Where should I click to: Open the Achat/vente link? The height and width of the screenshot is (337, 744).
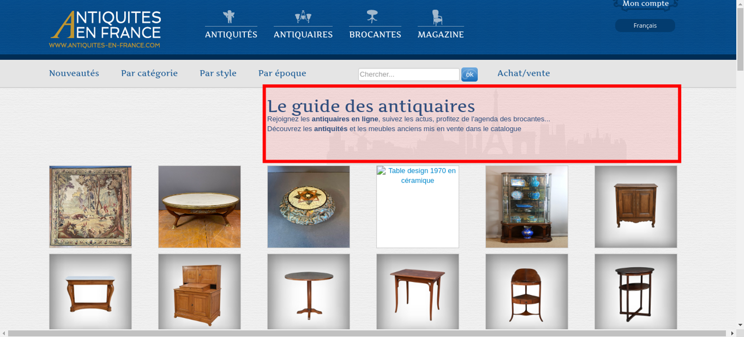[x=523, y=73]
